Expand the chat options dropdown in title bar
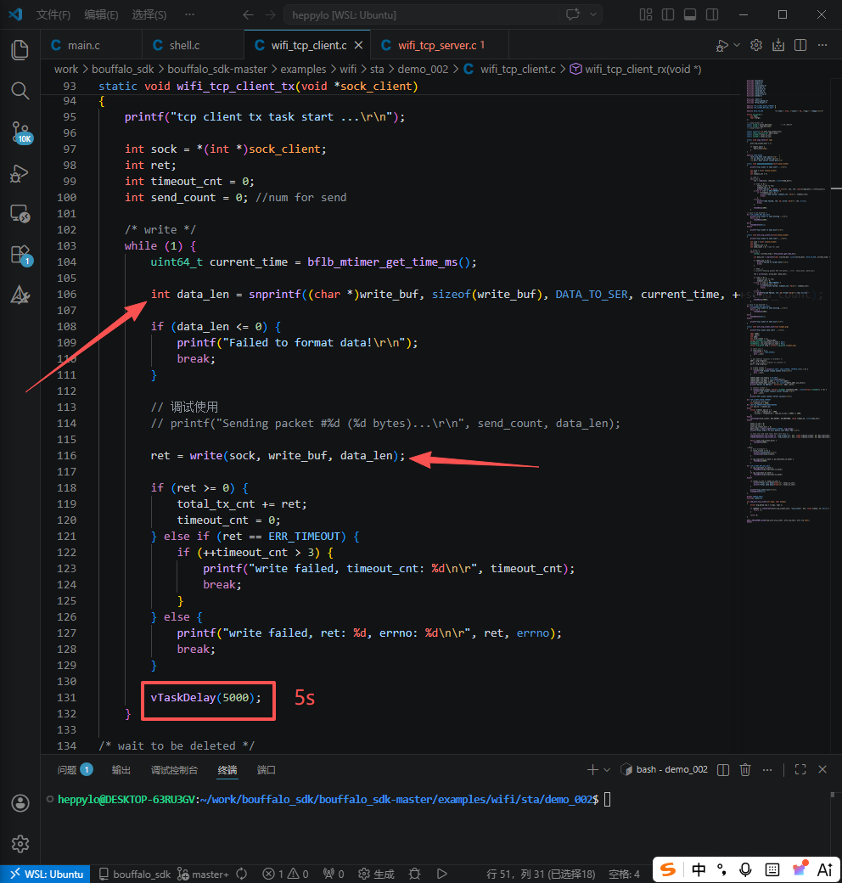Screen dimensions: 842x883 point(593,14)
